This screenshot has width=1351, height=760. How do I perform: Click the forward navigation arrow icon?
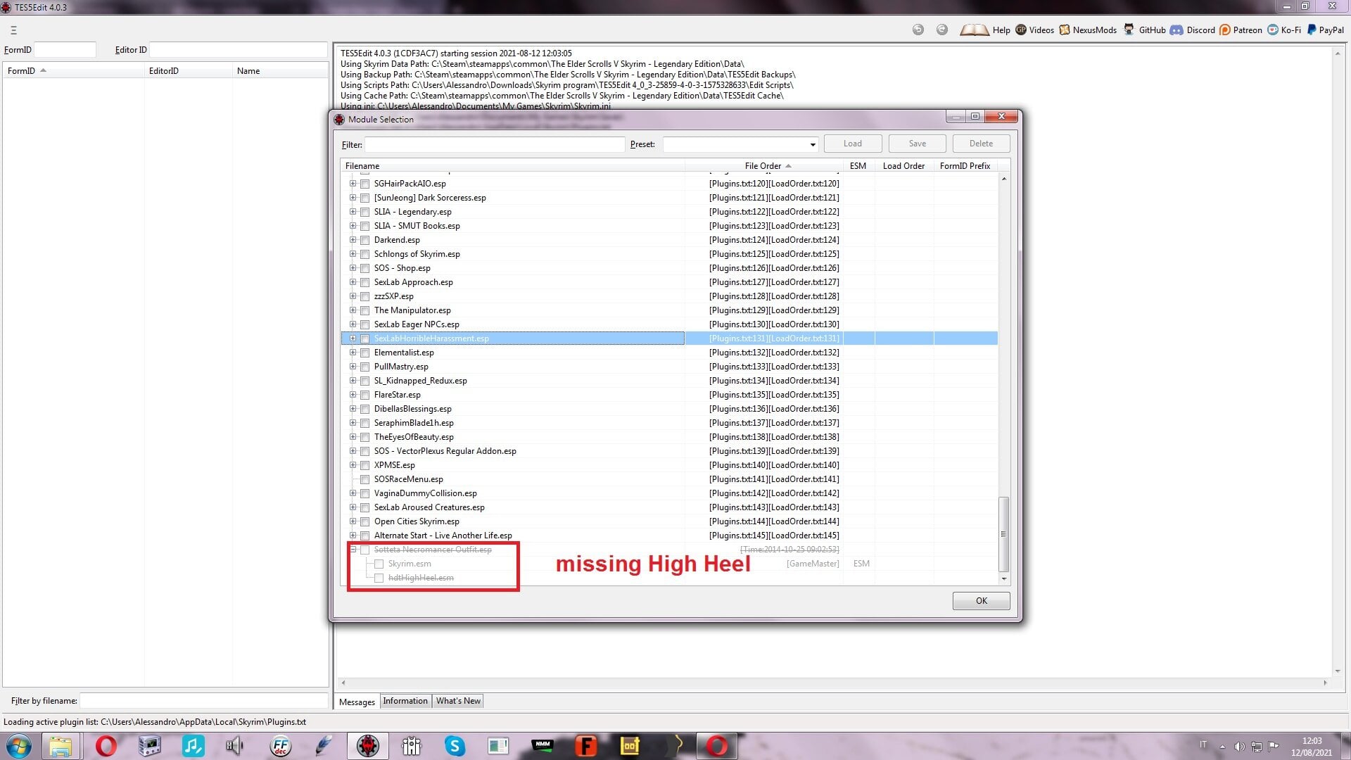[x=942, y=30]
